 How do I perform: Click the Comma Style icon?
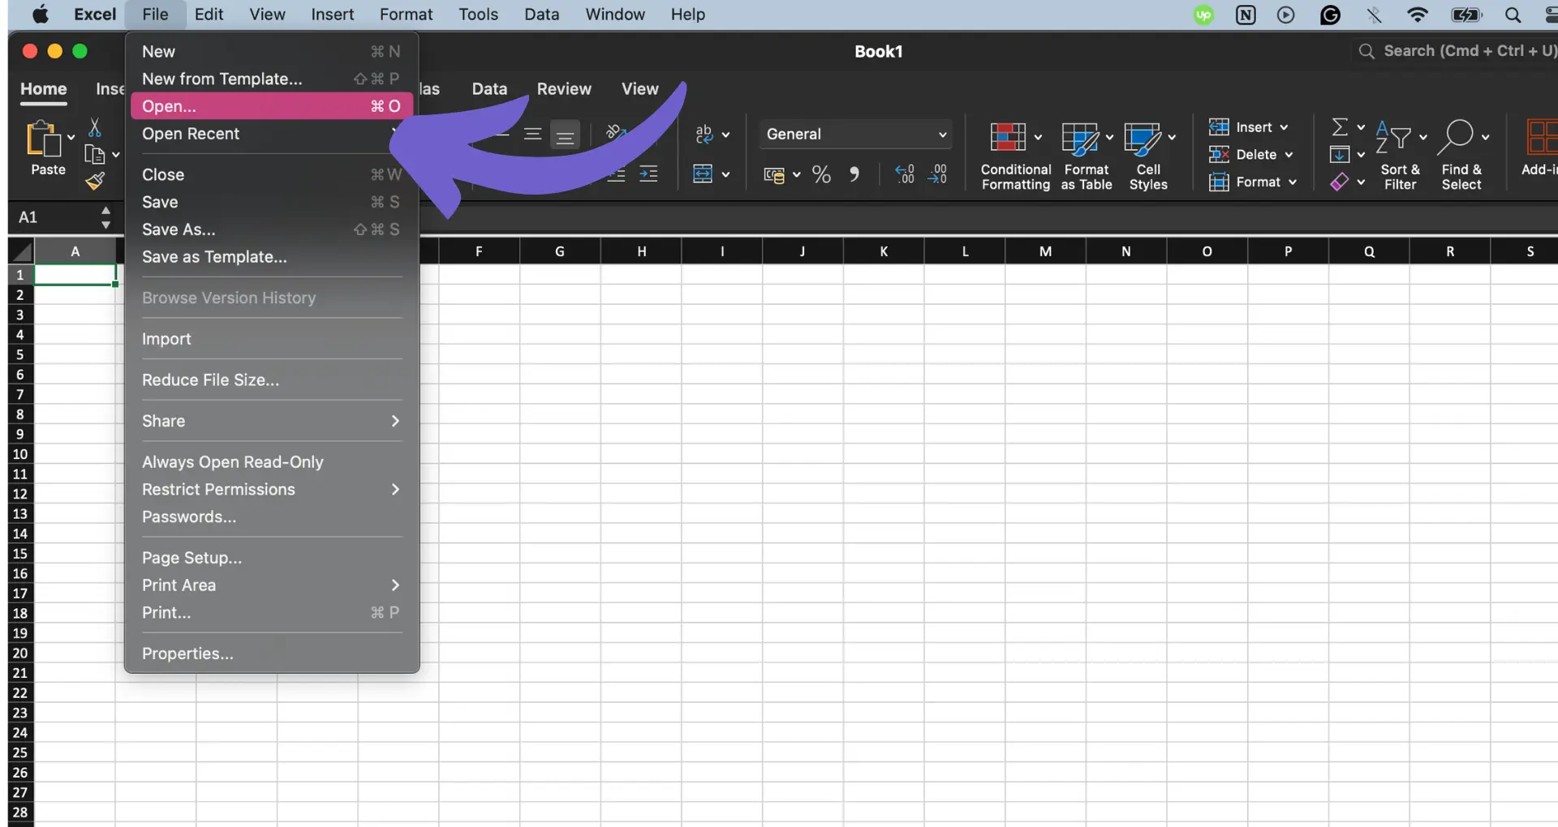[x=854, y=174]
